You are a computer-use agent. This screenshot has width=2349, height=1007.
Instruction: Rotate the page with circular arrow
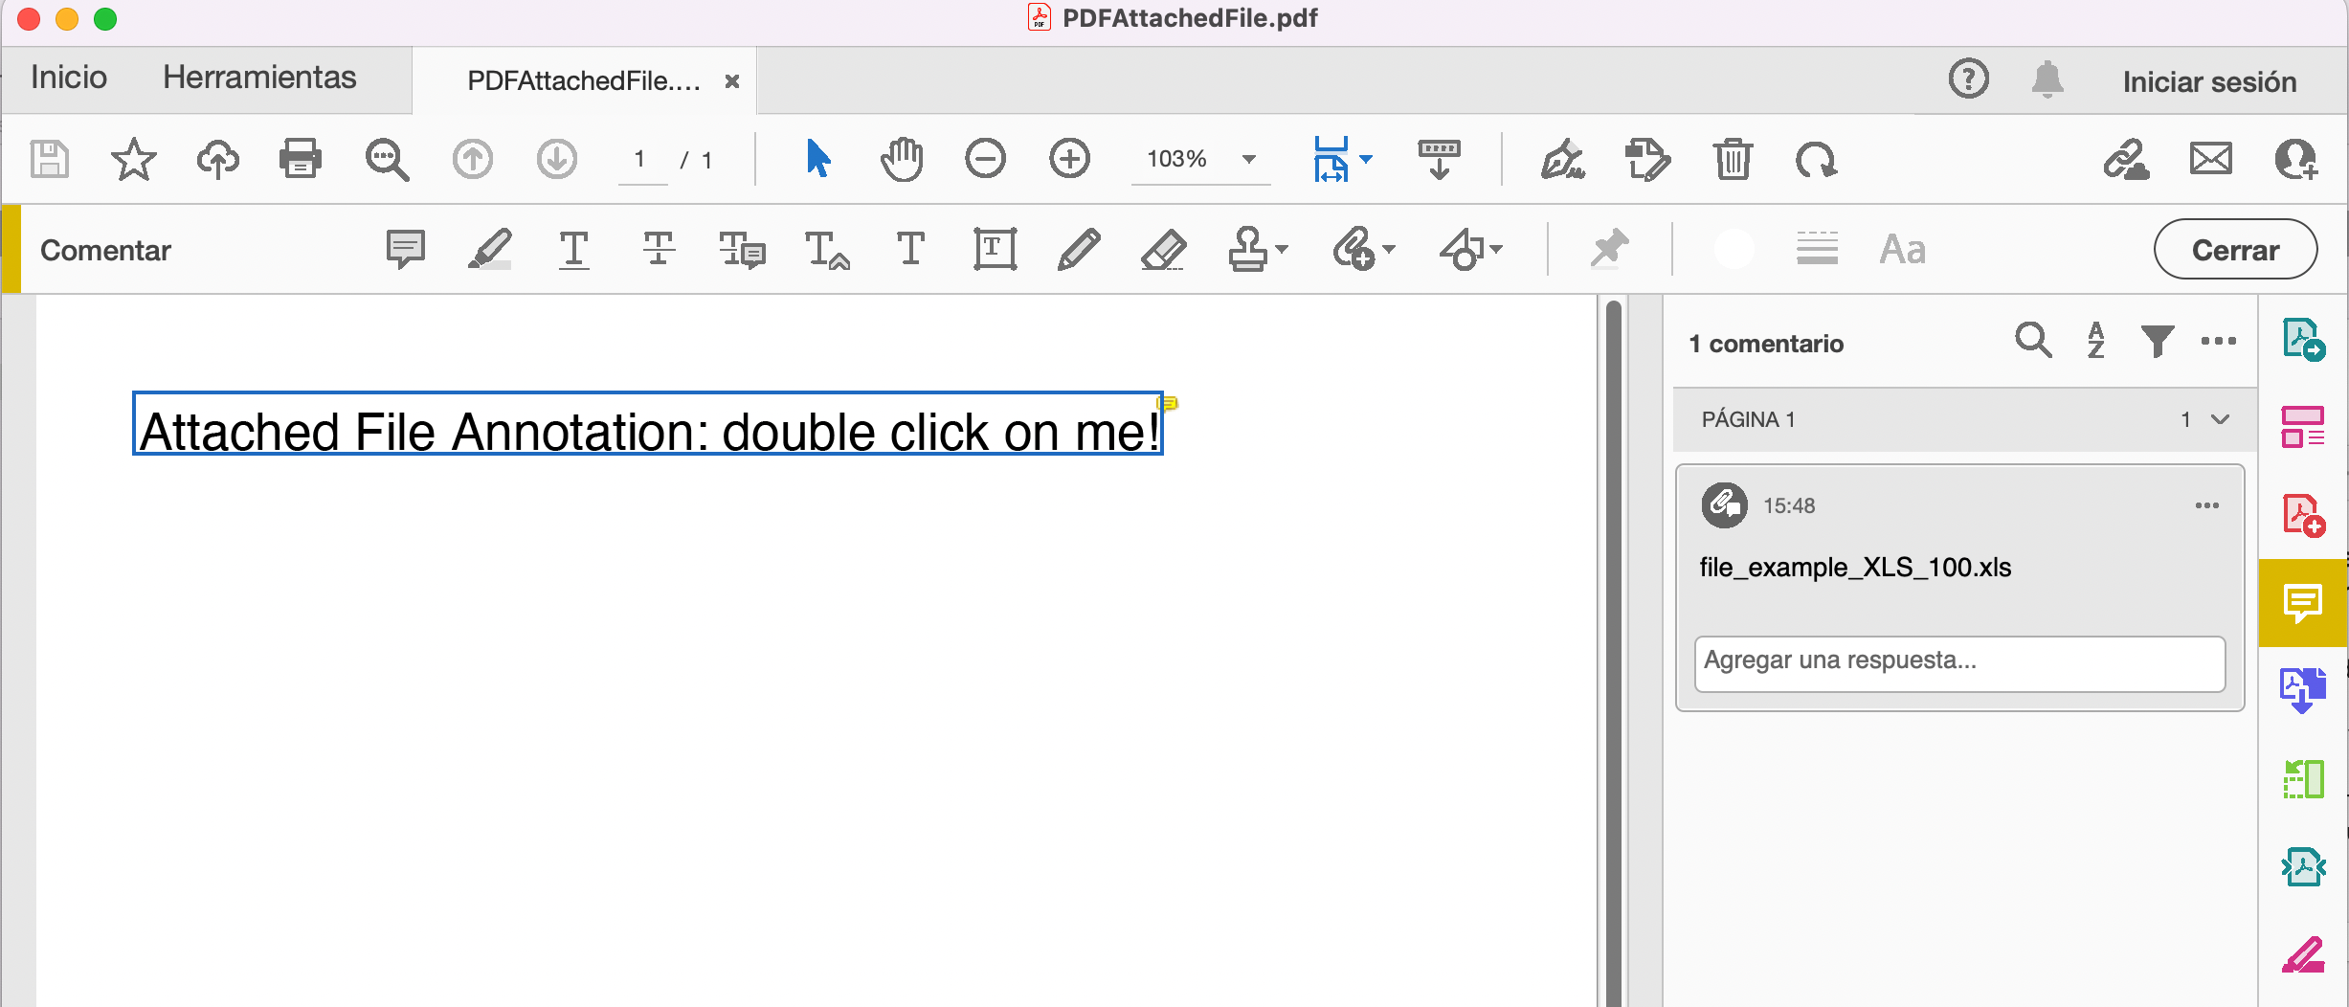pyautogui.click(x=1816, y=159)
